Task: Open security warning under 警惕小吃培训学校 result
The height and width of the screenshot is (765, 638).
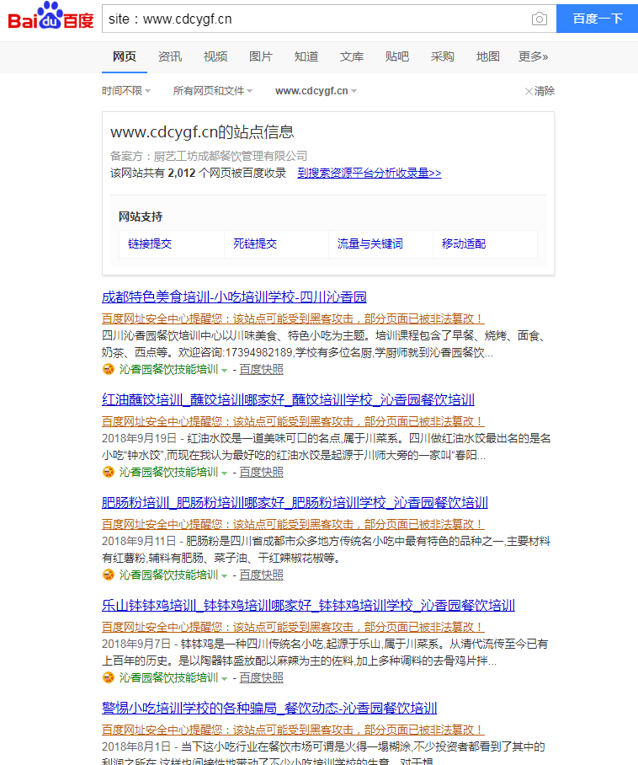Action: tap(293, 730)
